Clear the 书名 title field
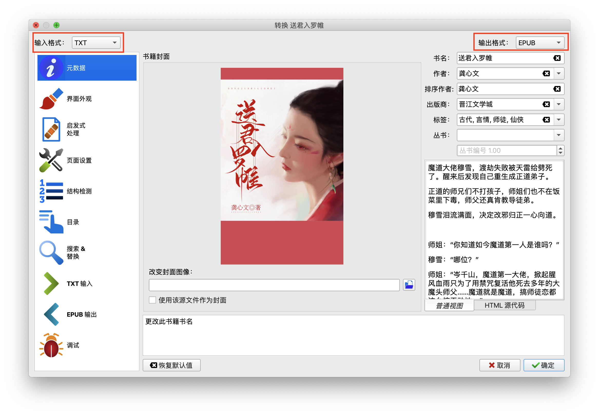The height and width of the screenshot is (415, 599). tap(557, 58)
